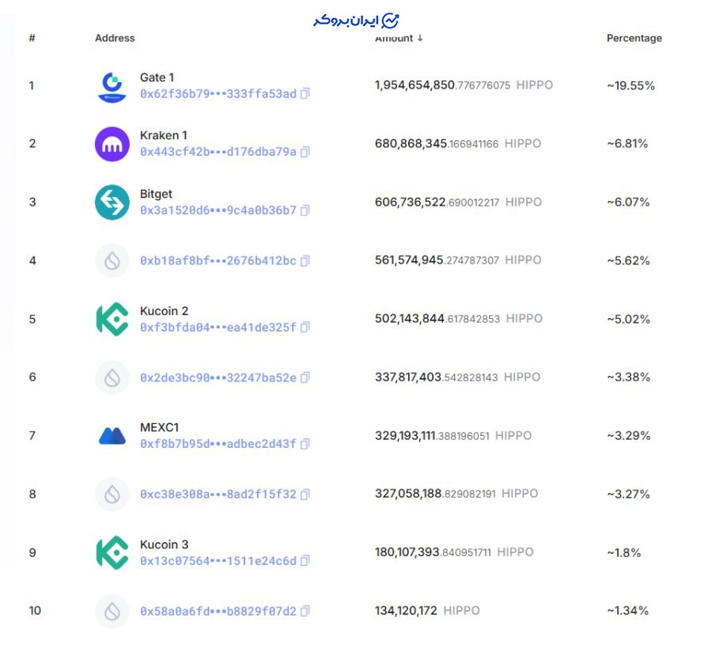Copy the Gate 1 address
Image resolution: width=712 pixels, height=648 pixels.
[x=305, y=94]
